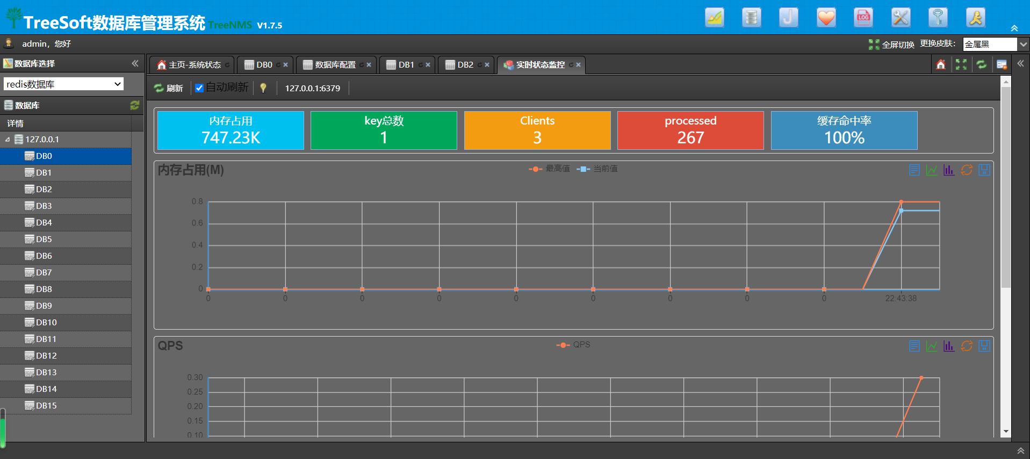Viewport: 1030px width, 459px height.
Task: Click bottom-right double chevron expander
Action: [x=1020, y=451]
